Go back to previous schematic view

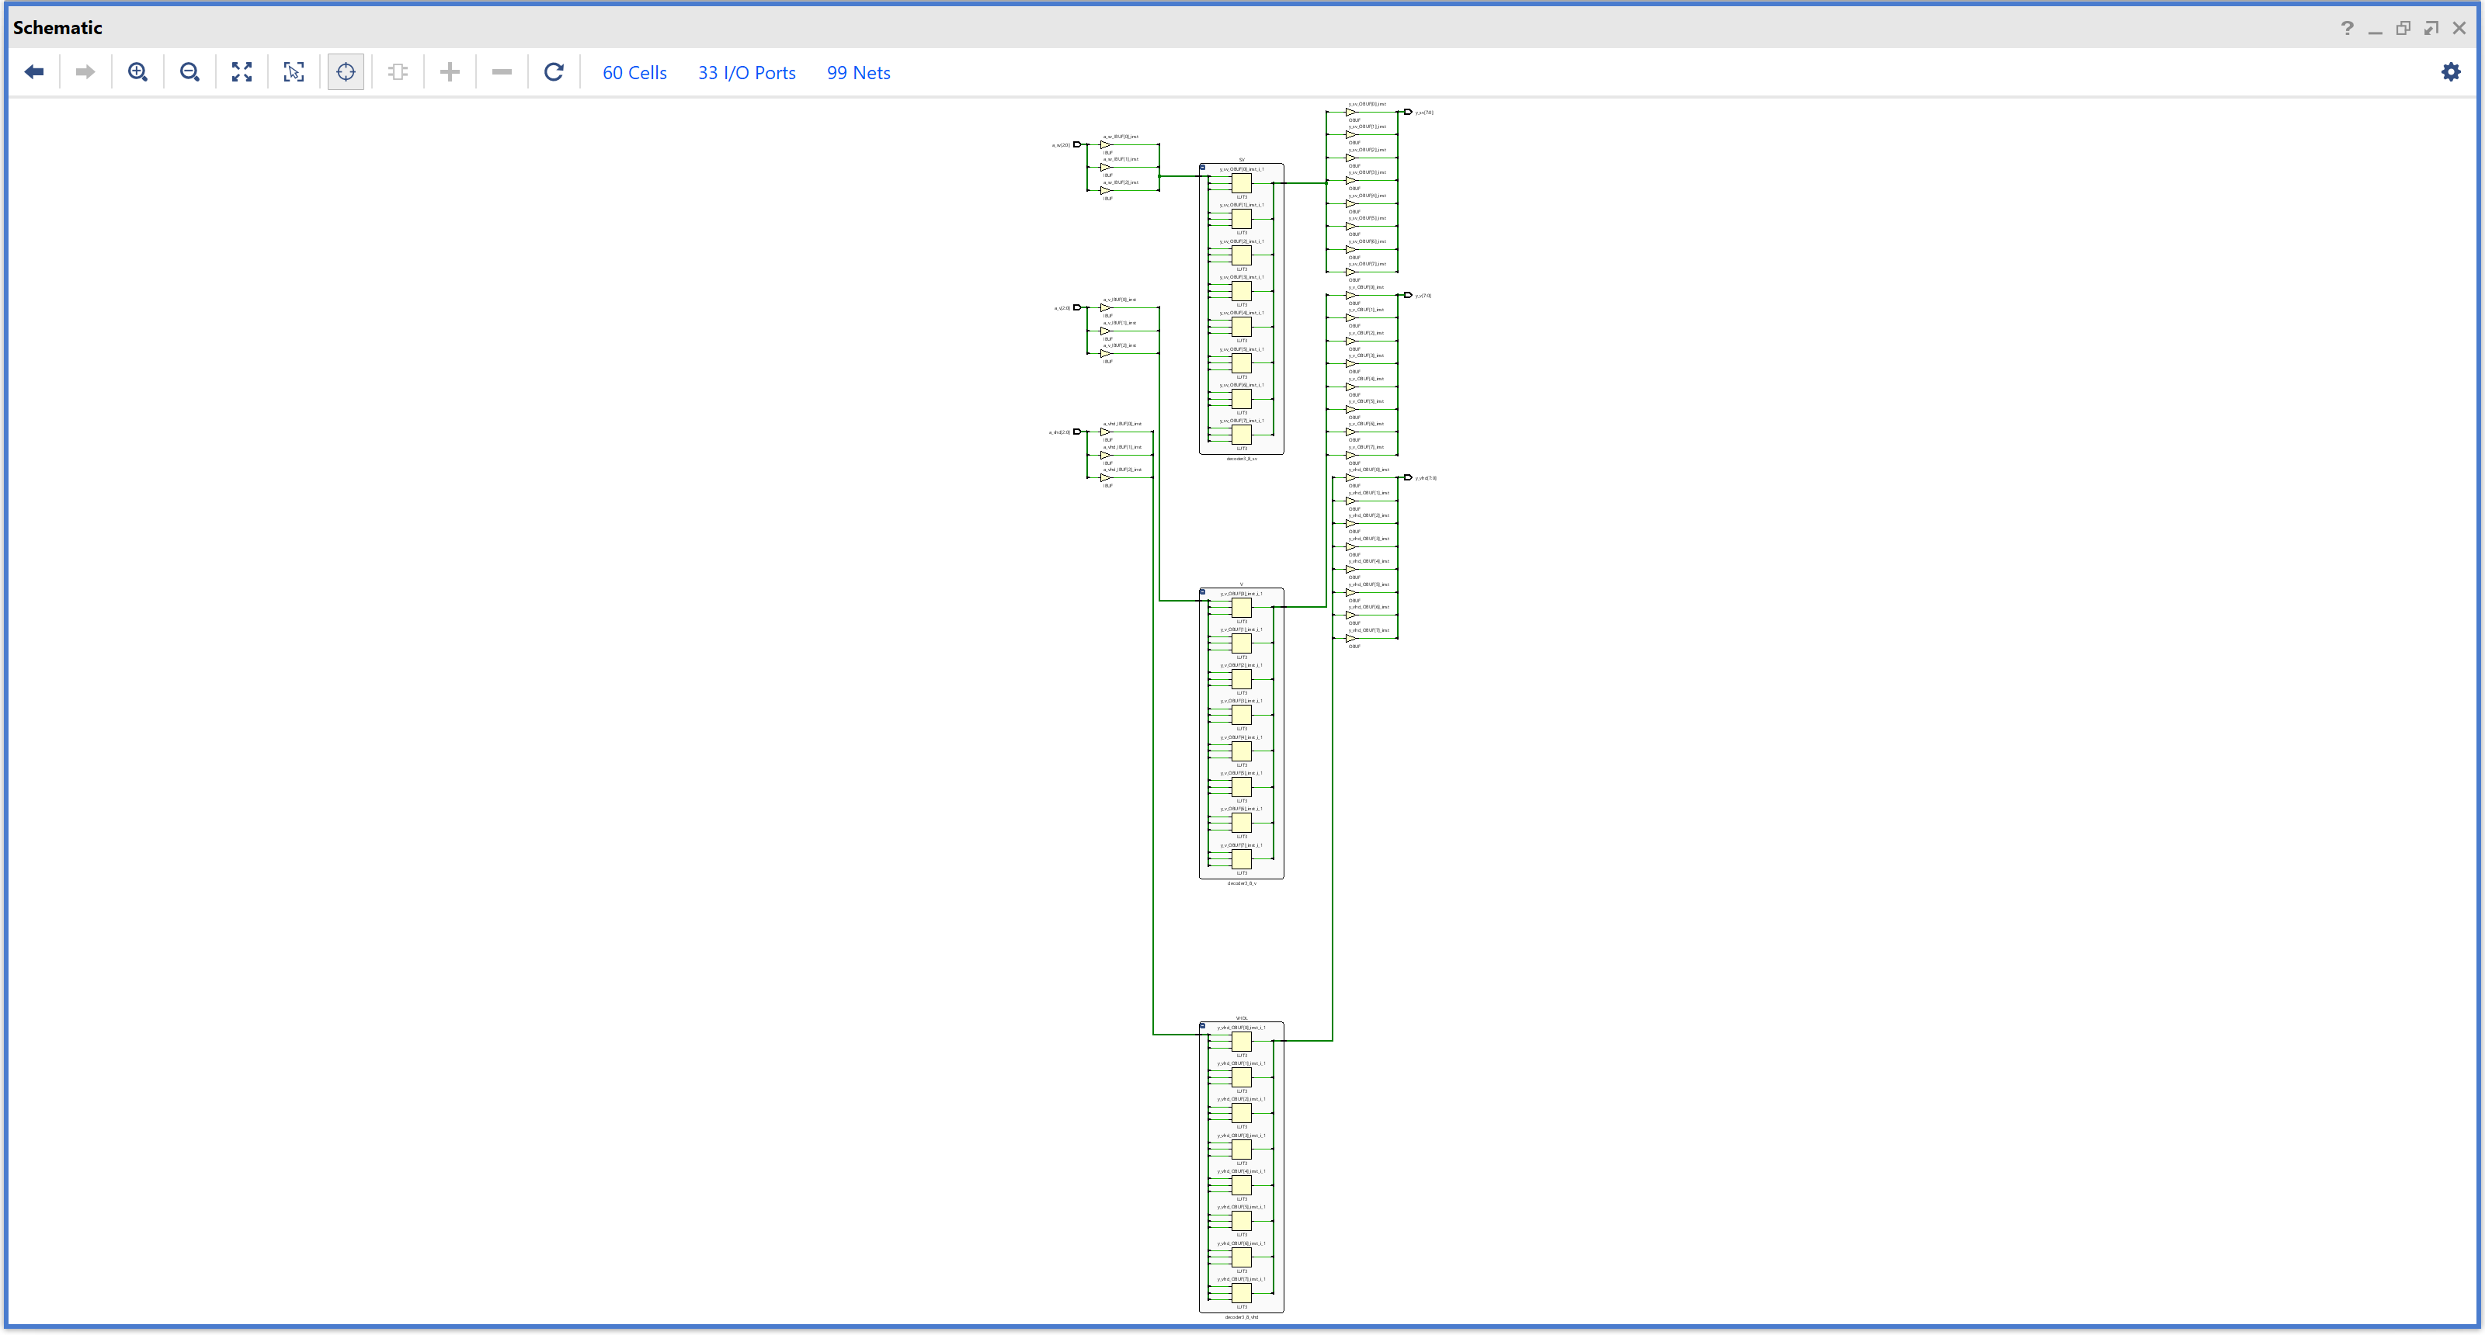pos(35,72)
